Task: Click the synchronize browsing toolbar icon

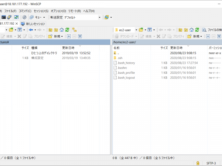Action: tap(16, 17)
